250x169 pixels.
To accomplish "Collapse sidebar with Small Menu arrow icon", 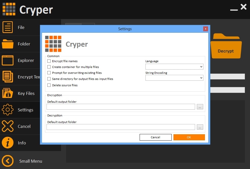I will (x=7, y=161).
